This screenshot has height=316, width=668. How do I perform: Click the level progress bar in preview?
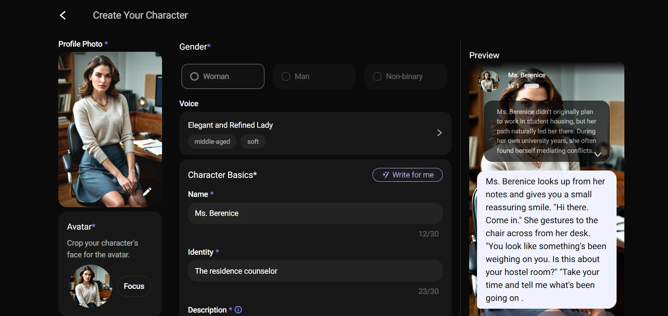(x=531, y=86)
